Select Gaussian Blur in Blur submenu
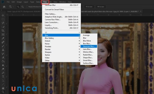Viewport: 154px width, 94px height. 89,46
